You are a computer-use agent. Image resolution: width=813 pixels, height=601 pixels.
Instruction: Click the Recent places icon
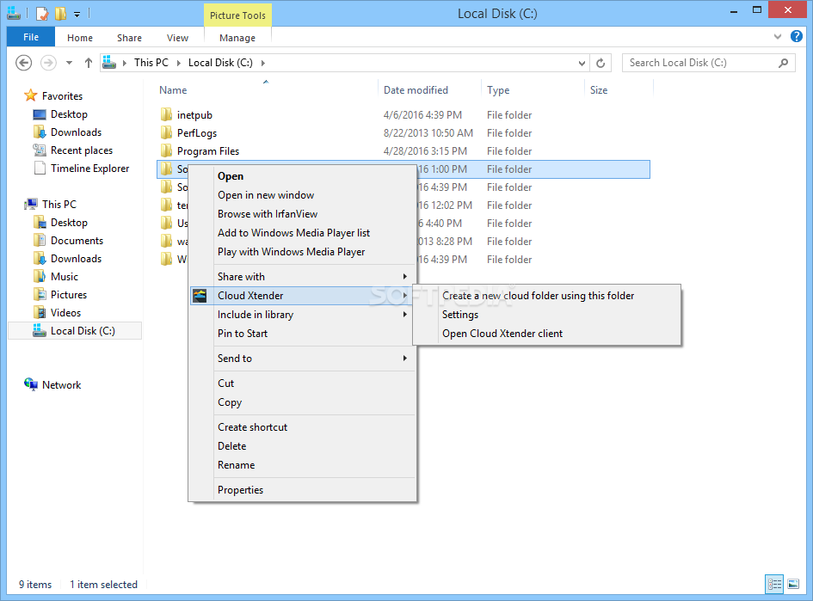click(40, 150)
